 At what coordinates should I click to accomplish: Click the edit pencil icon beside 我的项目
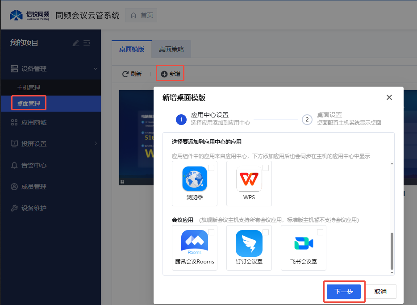point(76,43)
